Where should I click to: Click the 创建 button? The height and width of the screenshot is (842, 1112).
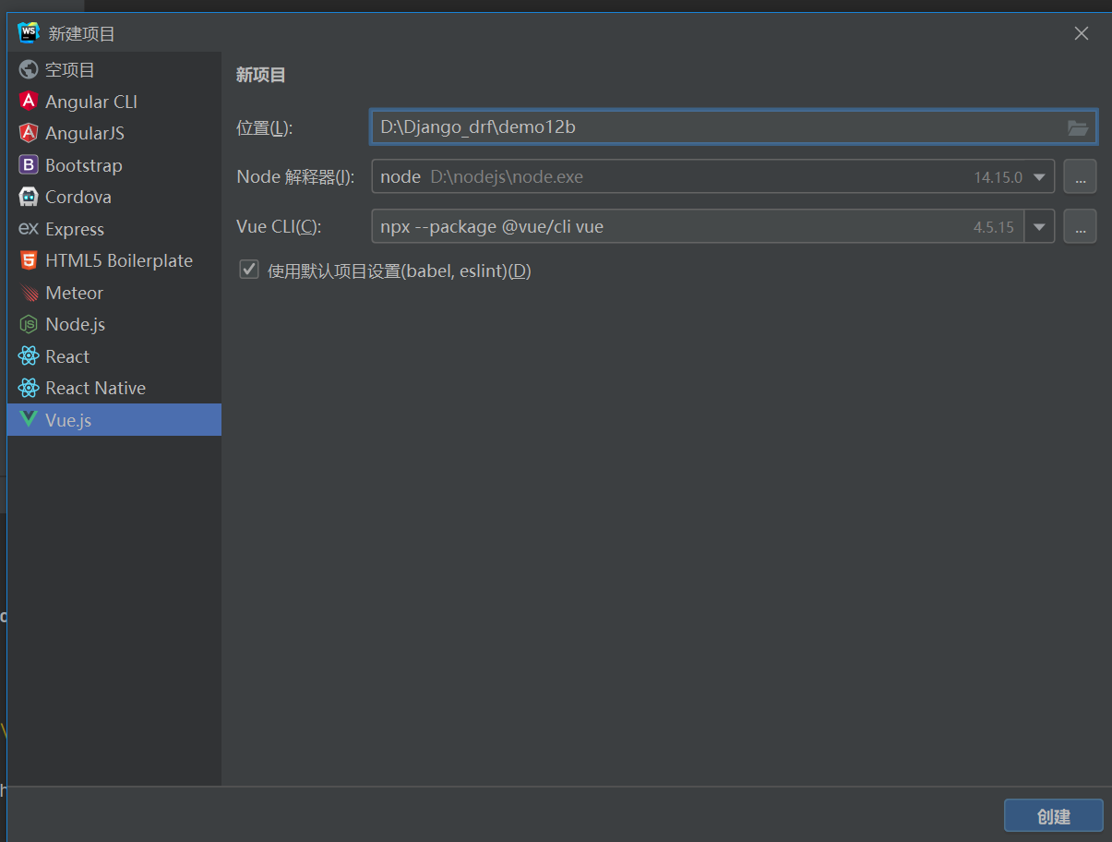1053,816
